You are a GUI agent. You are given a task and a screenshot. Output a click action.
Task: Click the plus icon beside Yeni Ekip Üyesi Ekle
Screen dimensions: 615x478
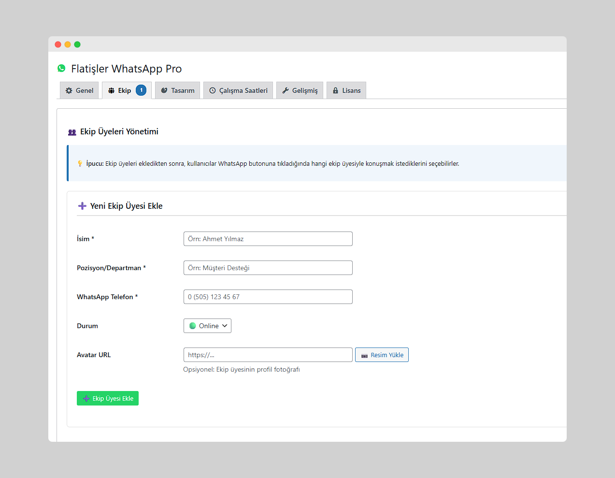[x=82, y=205]
